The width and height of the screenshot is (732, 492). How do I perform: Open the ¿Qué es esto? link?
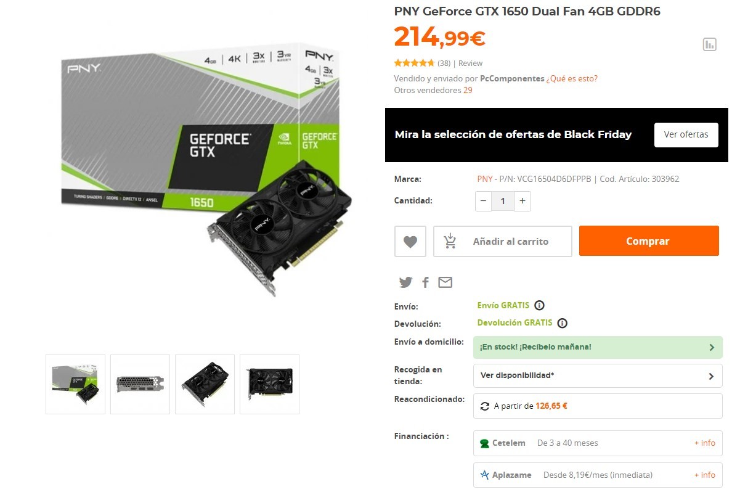[x=572, y=78]
